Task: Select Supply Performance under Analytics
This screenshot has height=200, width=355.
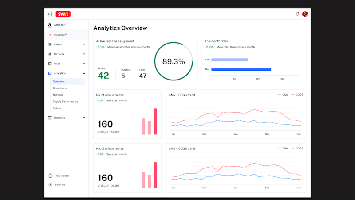Action: (x=65, y=102)
